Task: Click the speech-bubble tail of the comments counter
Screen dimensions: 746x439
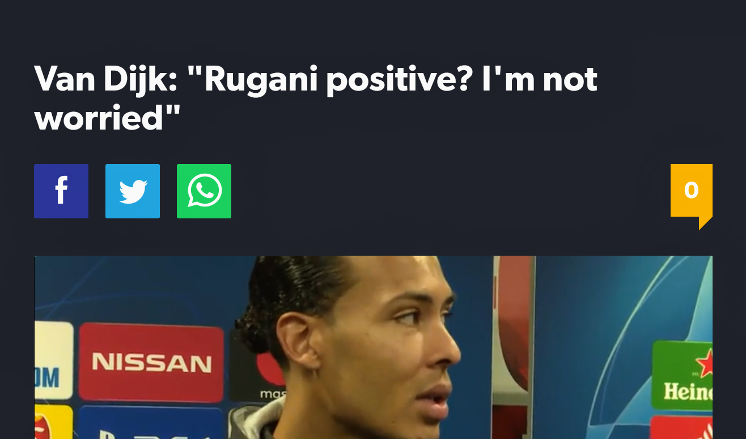Action: tap(706, 222)
